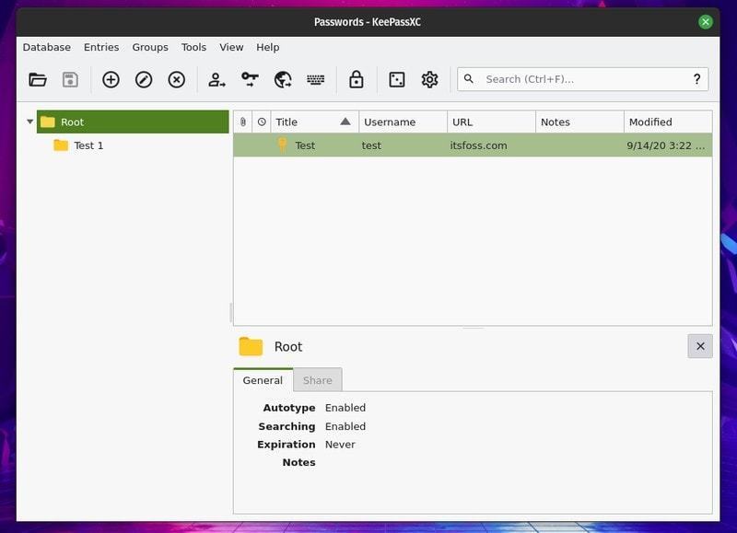Click the add new entry icon
This screenshot has width=737, height=533.
click(x=111, y=80)
